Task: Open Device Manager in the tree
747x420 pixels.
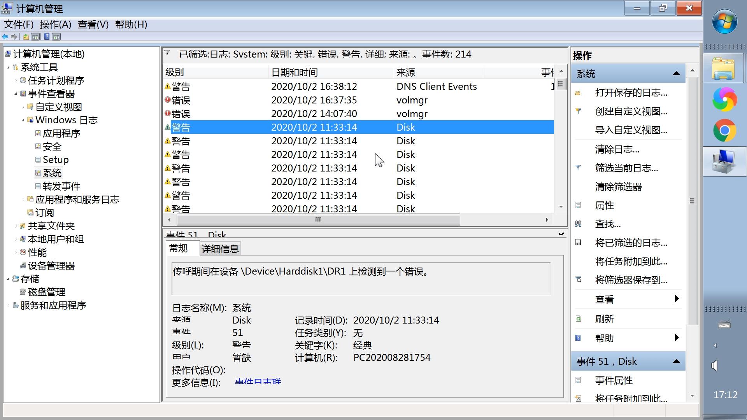Action: (x=51, y=266)
